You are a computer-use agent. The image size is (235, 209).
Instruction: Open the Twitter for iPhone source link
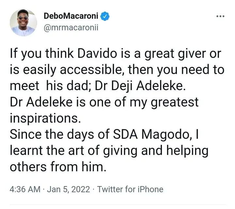click(130, 189)
